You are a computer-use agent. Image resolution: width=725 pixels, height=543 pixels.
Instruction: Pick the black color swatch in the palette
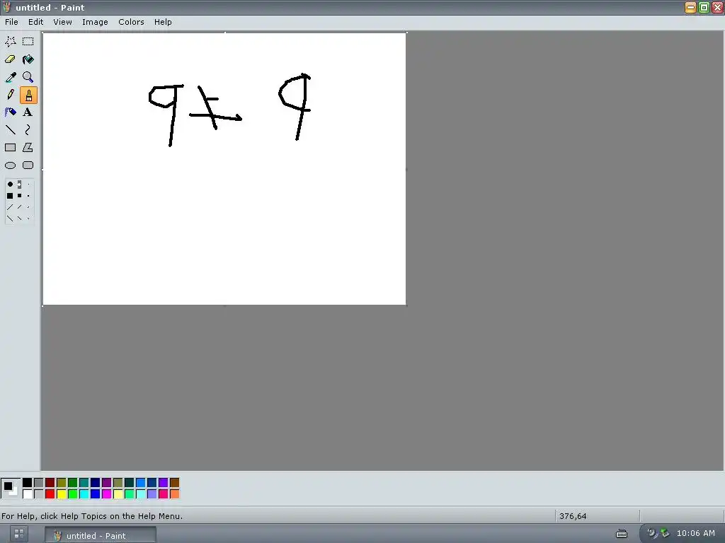coord(28,483)
